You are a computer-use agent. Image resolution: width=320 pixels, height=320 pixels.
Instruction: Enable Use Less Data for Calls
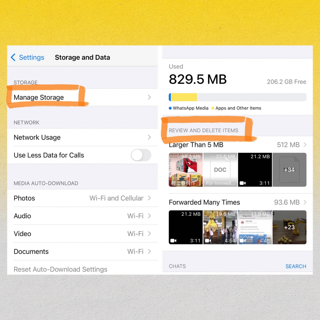point(141,155)
